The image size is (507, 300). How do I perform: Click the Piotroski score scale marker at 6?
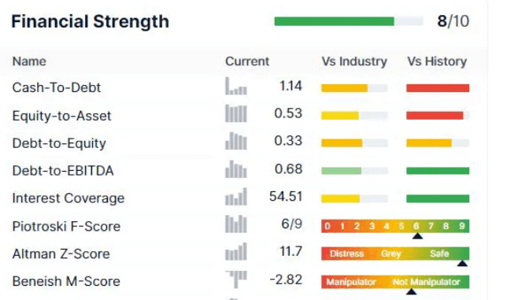pyautogui.click(x=417, y=235)
